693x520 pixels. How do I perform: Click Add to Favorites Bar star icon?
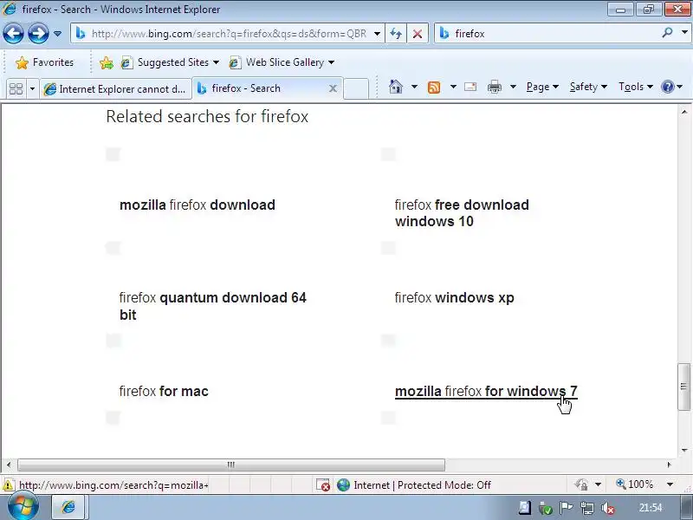click(x=107, y=62)
